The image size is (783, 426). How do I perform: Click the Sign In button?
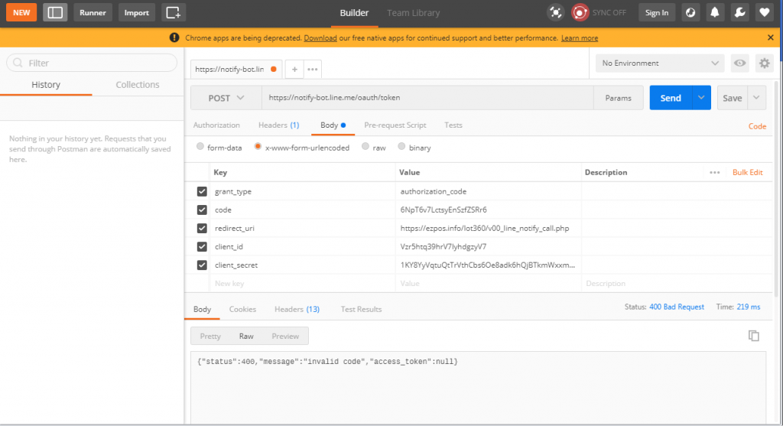[657, 12]
